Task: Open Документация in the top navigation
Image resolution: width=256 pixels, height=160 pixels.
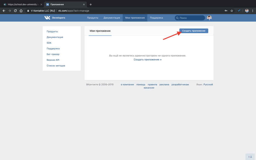Action: pos(112,18)
